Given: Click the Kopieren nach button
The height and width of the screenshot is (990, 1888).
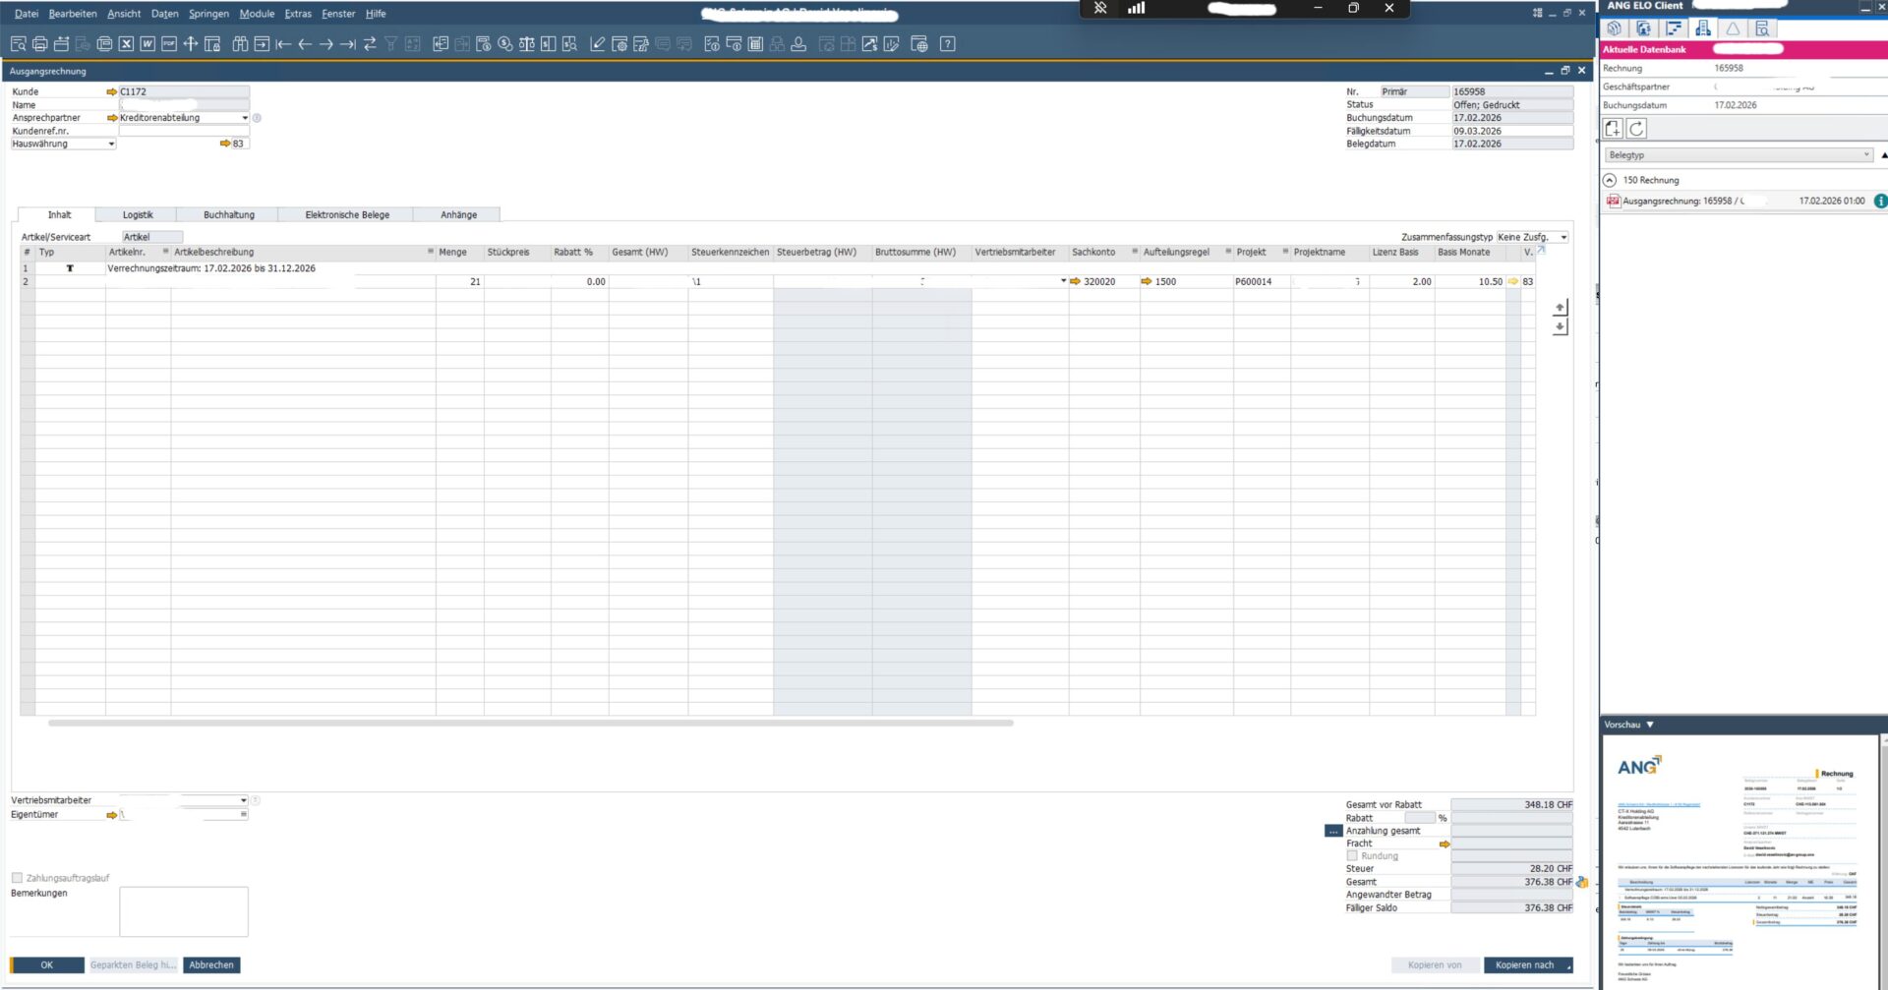Looking at the screenshot, I should tap(1526, 965).
